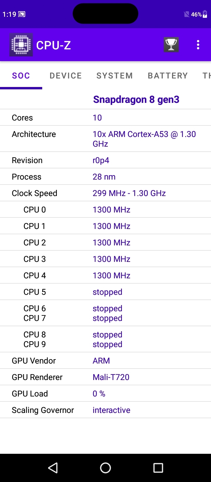Image resolution: width=211 pixels, height=482 pixels.
Task: Open the three-dot overflow menu
Action: (x=198, y=45)
